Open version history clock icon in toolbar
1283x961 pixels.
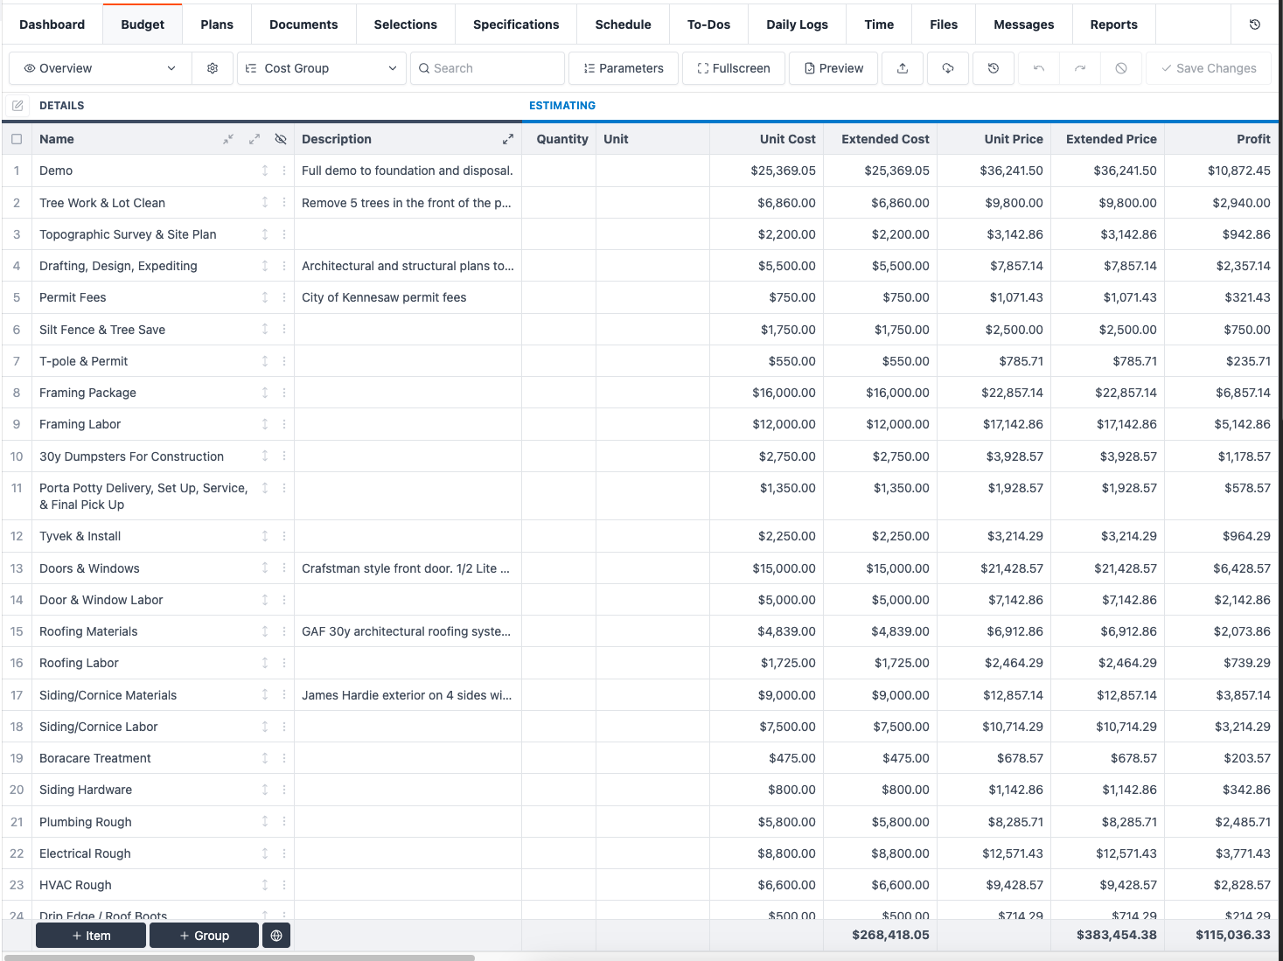994,68
